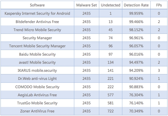The height and width of the screenshot is (116, 168).
Task: Click the Software column header
Action: [x=37, y=5]
